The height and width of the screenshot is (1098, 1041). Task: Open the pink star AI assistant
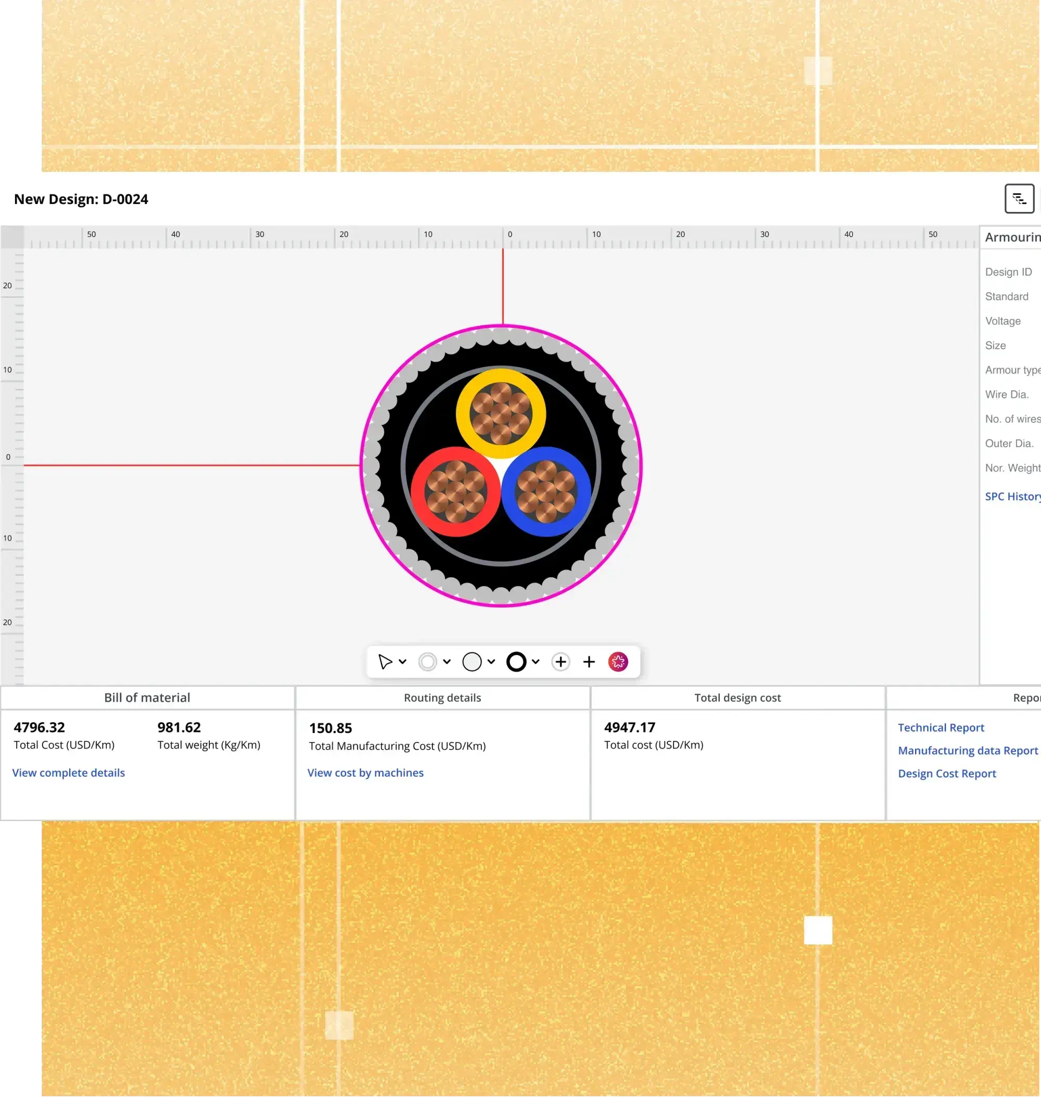[618, 662]
